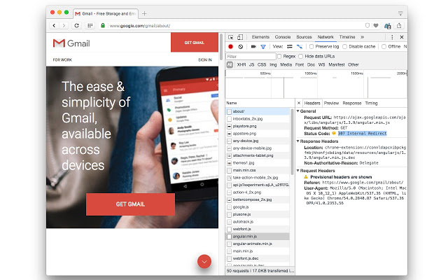The height and width of the screenshot is (280, 448).
Task: Open a new tab with the plus icon
Action: [144, 13]
